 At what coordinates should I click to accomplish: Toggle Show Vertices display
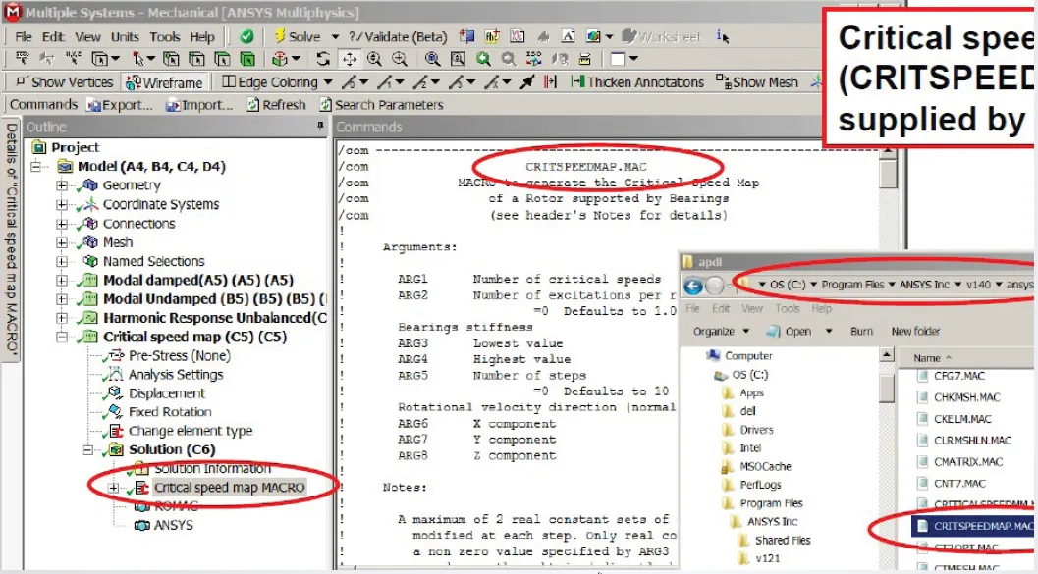click(63, 82)
